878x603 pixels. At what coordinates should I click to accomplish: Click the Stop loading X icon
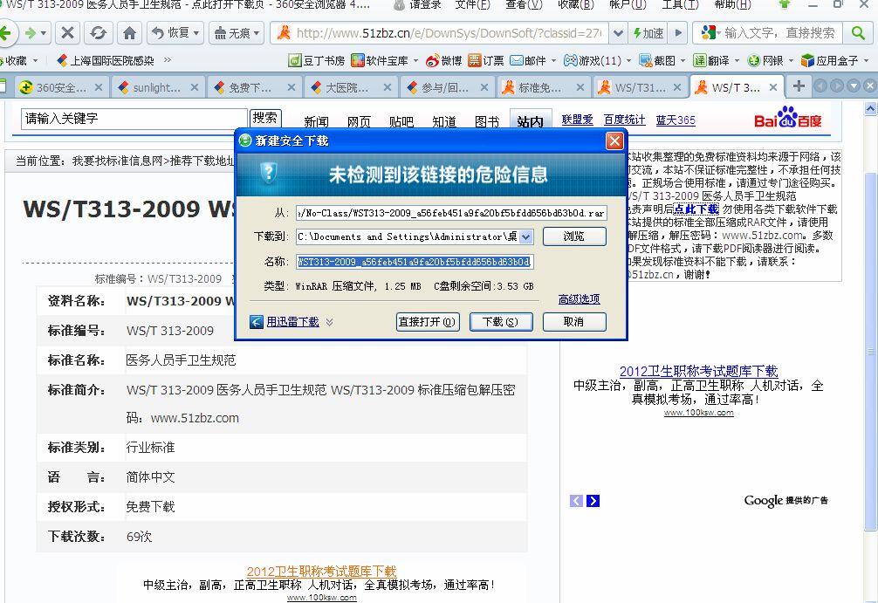click(x=67, y=33)
